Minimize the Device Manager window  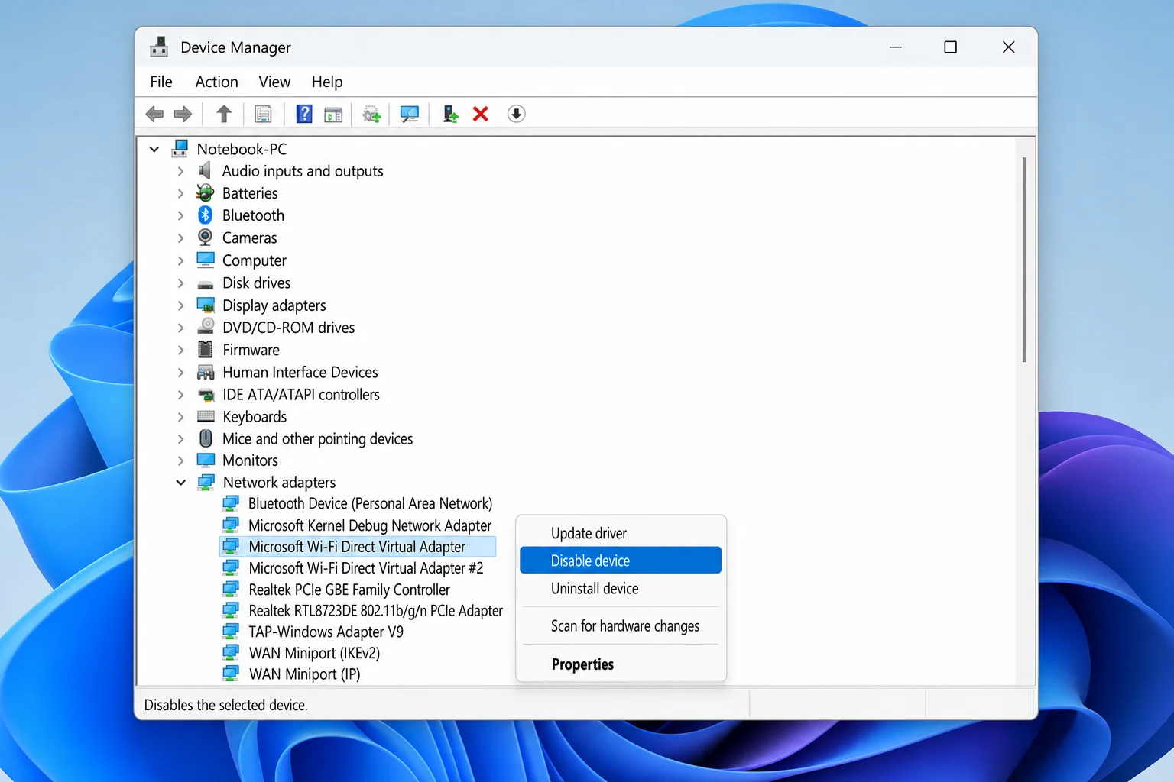[896, 47]
